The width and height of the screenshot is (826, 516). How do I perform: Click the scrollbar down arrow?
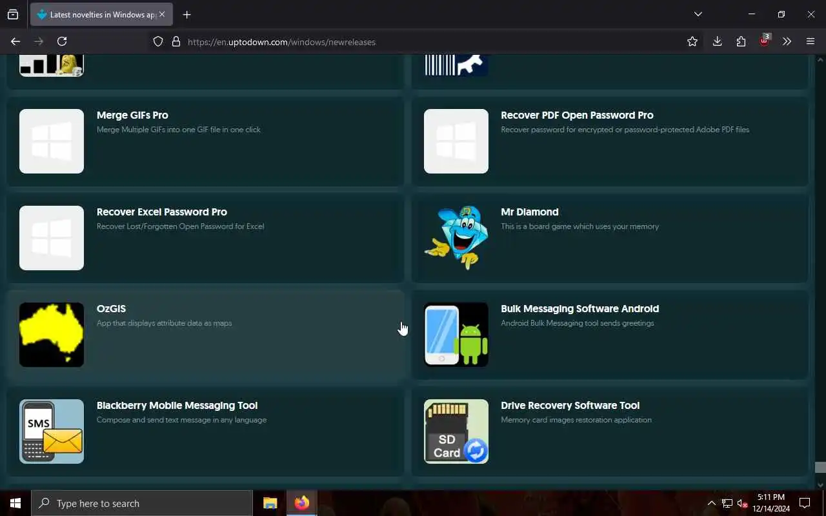820,485
